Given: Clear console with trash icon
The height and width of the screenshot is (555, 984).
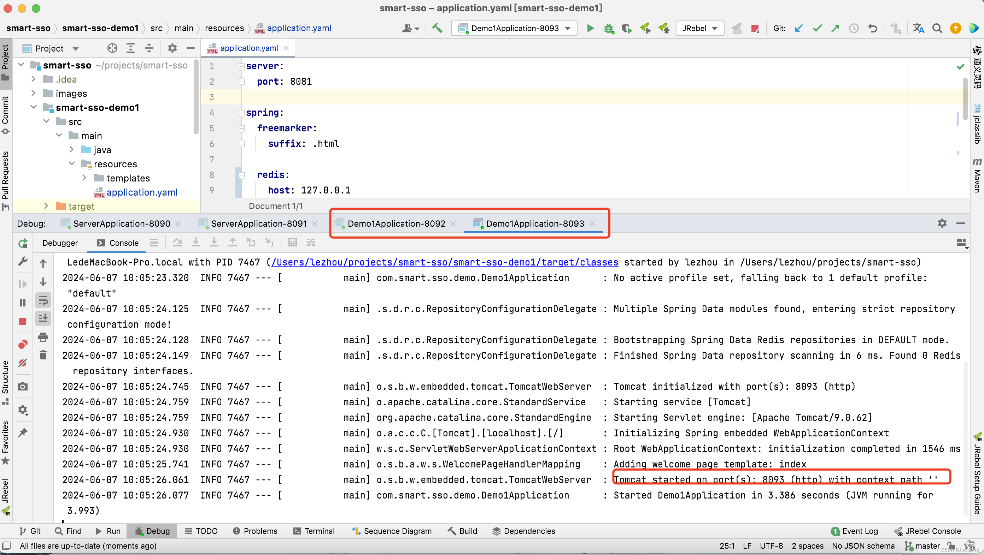Looking at the screenshot, I should 43,355.
